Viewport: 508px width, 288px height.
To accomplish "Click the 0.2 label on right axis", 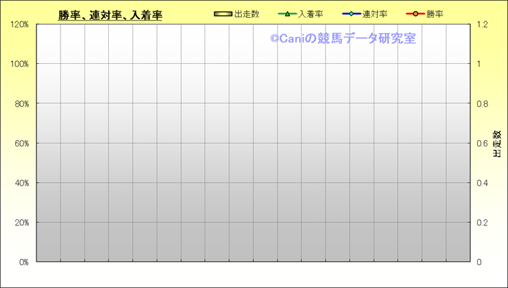I will coord(482,223).
